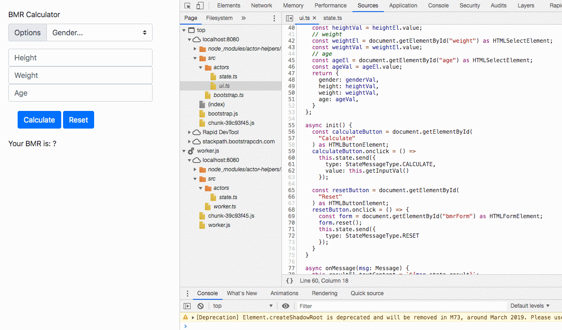
Task: Select the Filesystem navigator tab
Action: (219, 18)
